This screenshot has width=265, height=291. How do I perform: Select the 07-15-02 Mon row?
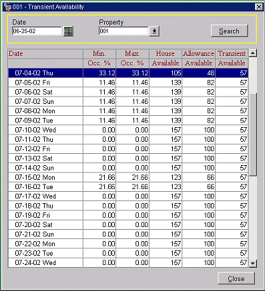point(128,177)
